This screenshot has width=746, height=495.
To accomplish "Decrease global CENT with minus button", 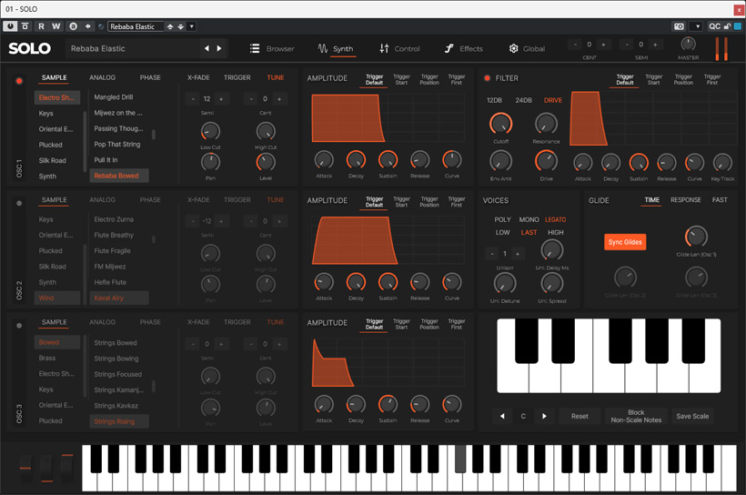I will coord(575,45).
